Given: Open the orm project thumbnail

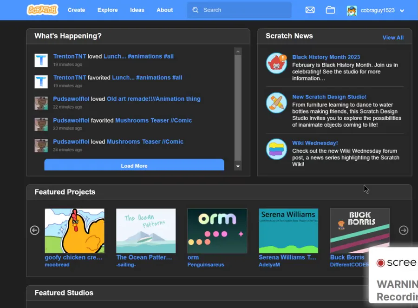Looking at the screenshot, I should [217, 231].
